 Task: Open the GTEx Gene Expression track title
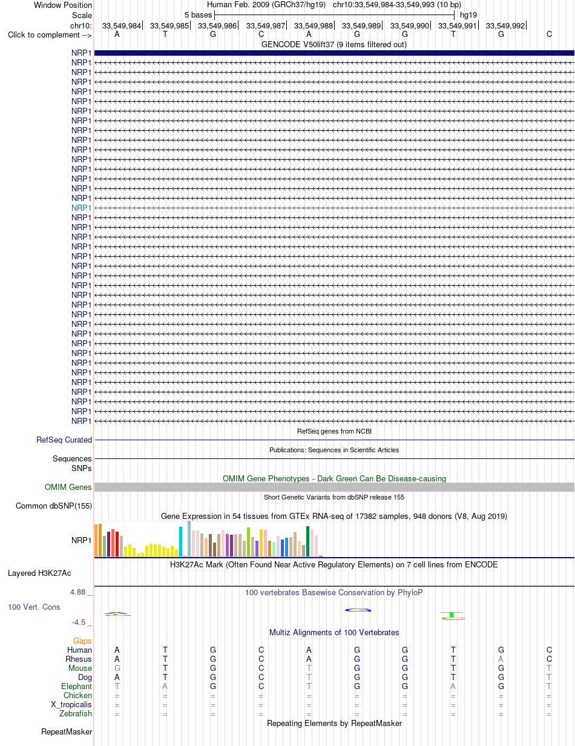[x=334, y=516]
